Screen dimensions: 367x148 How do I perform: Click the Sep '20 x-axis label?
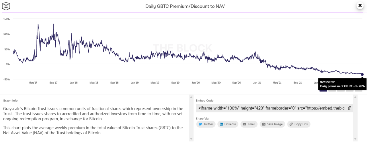coord(236,83)
